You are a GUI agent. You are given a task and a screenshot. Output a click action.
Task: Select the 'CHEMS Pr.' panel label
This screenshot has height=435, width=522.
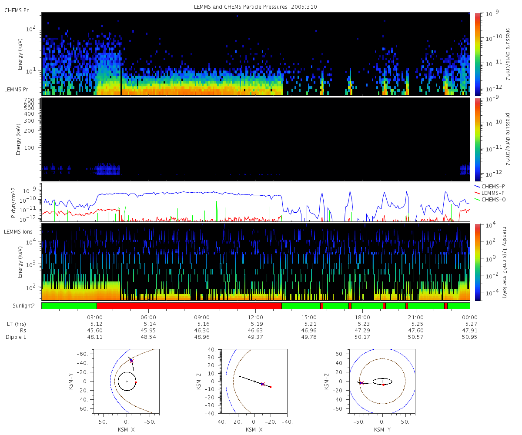(x=17, y=10)
